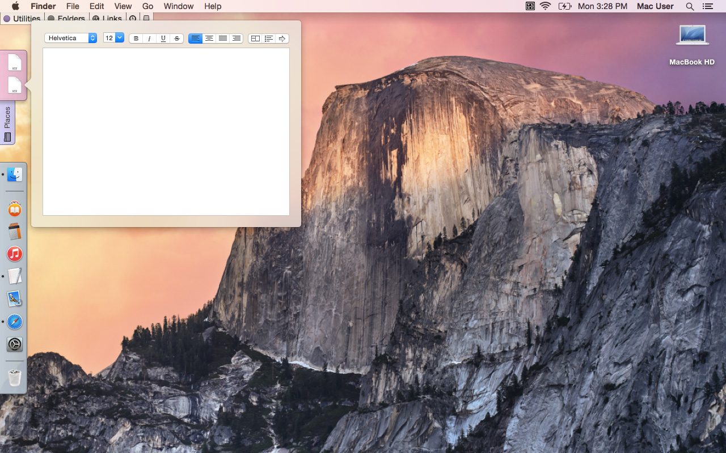Select the lower RTF note file

(15, 85)
